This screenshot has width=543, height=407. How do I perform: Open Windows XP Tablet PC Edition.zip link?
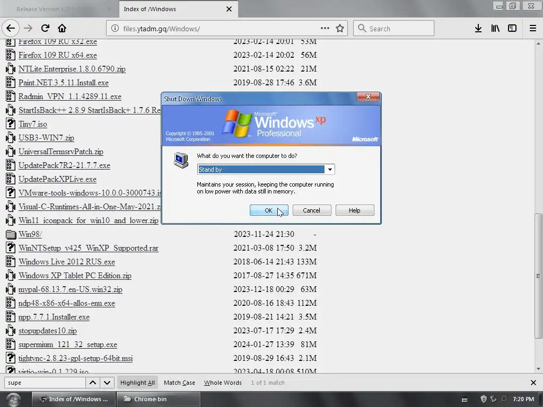coord(75,276)
